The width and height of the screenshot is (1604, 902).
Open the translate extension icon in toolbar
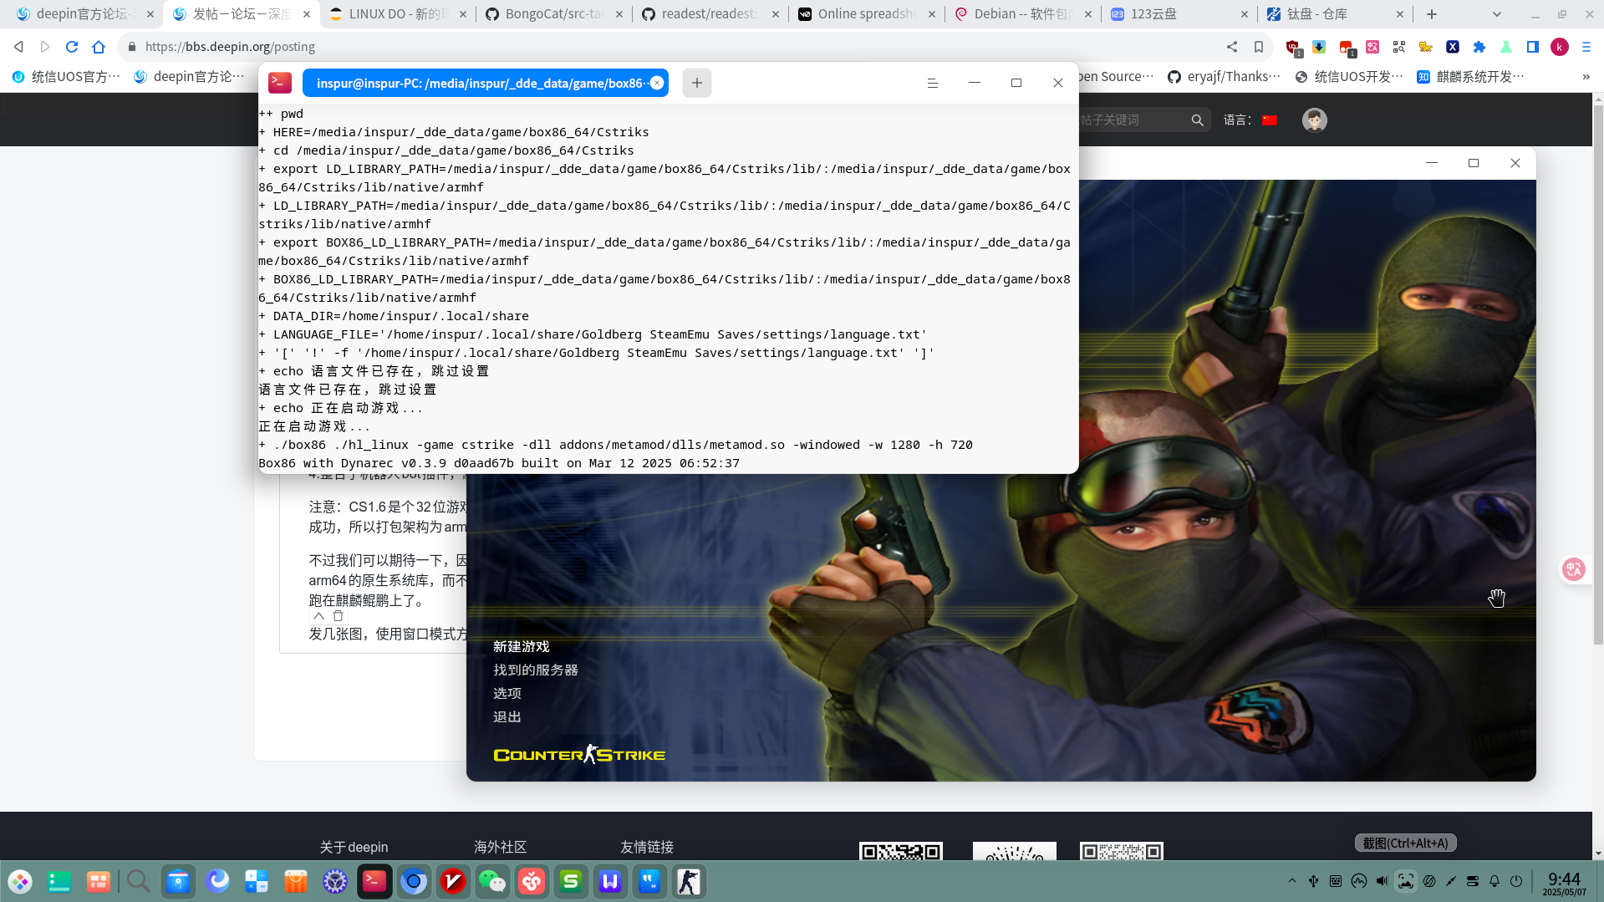[x=1372, y=47]
